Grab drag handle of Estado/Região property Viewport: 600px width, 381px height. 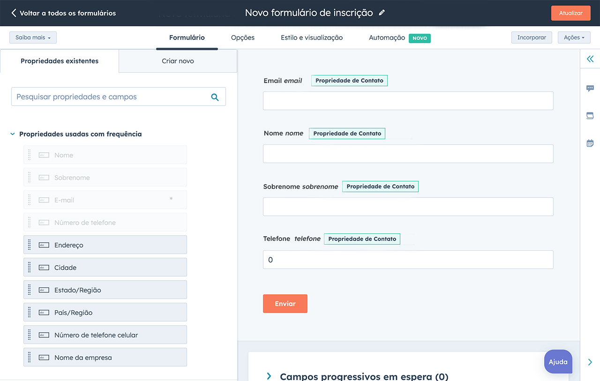(29, 290)
